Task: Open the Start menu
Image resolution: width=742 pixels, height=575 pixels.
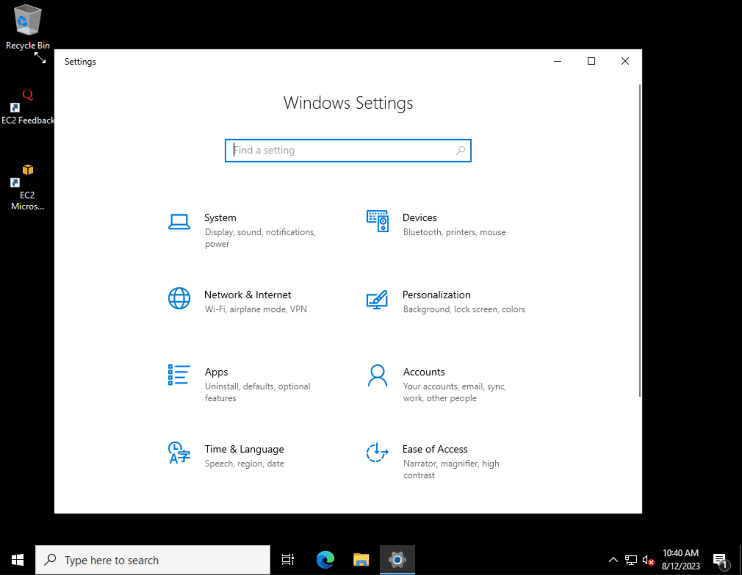Action: click(17, 559)
